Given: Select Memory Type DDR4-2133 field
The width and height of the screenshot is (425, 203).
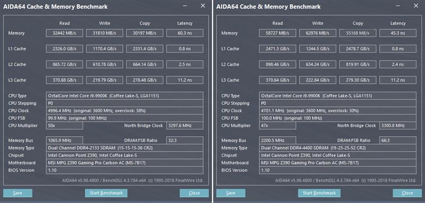Looking at the screenshot, I should [x=124, y=148].
